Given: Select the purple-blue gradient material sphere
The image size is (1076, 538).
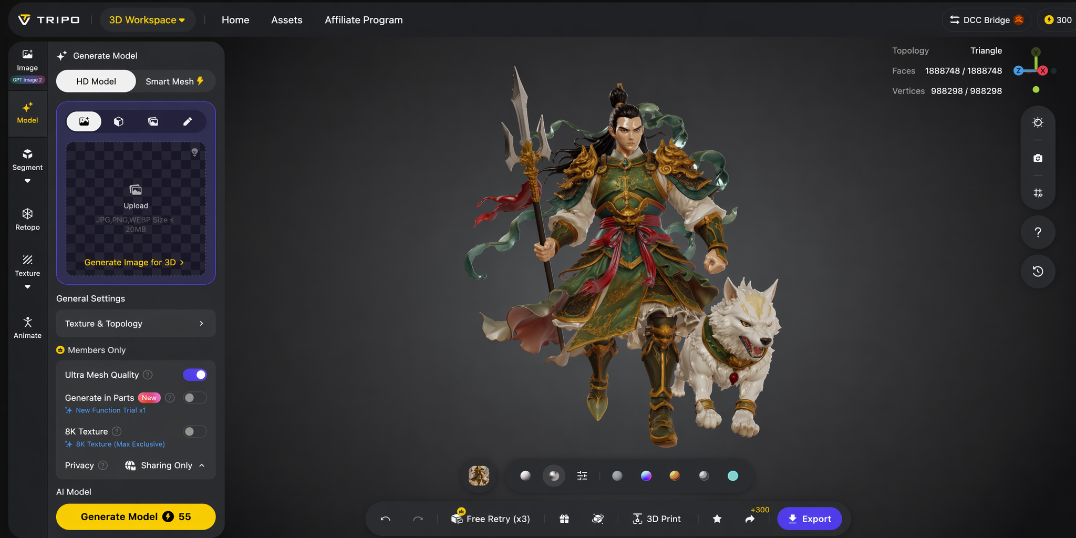Looking at the screenshot, I should click(x=646, y=475).
